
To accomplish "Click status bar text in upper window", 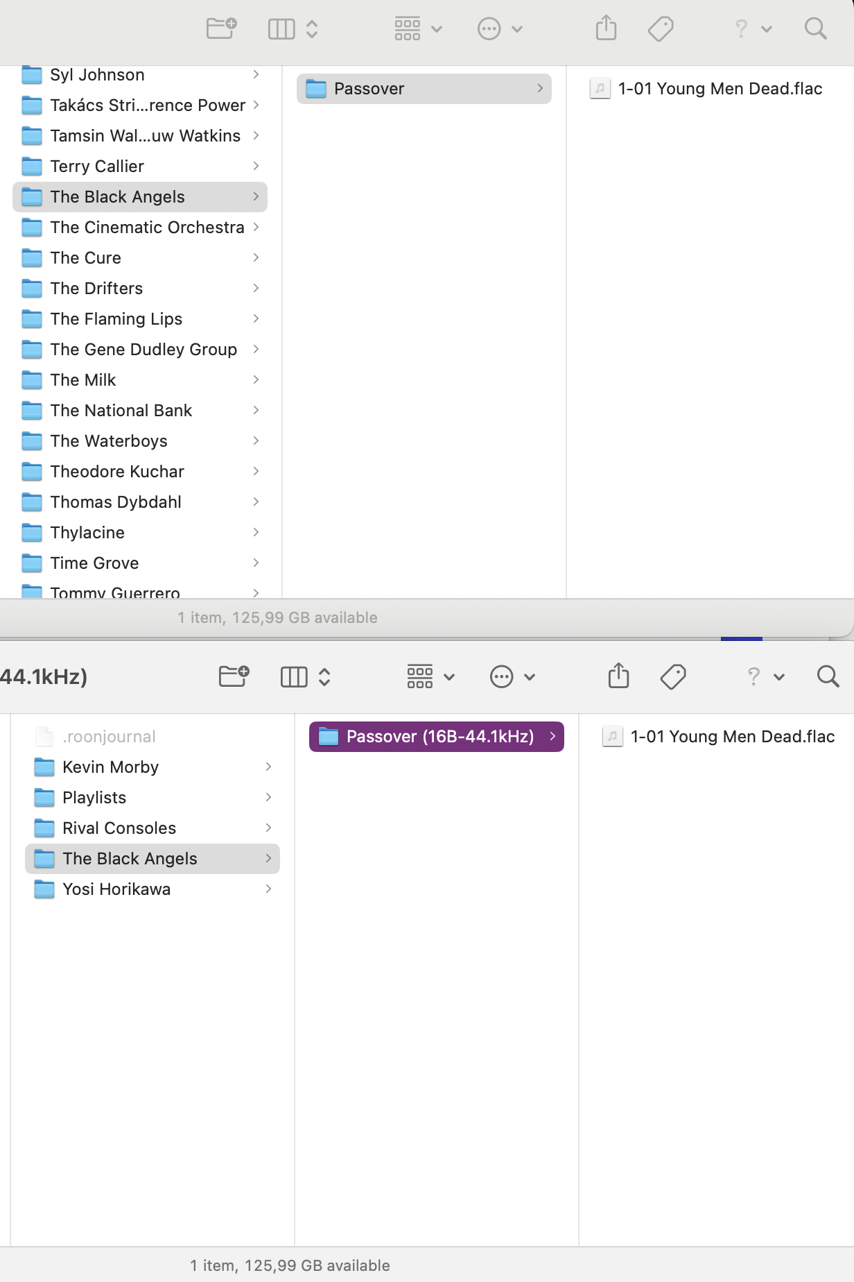I will point(277,617).
